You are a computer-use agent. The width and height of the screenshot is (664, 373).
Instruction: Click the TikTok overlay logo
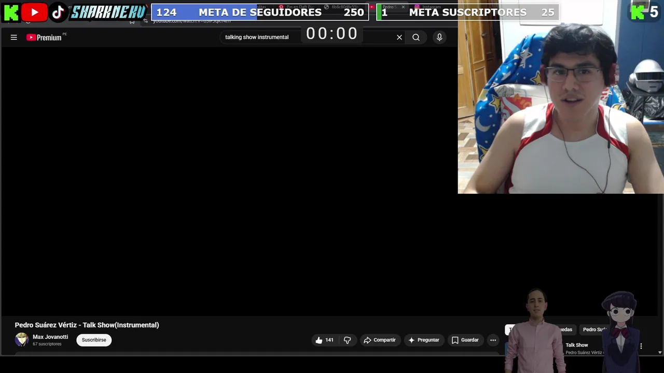(58, 12)
